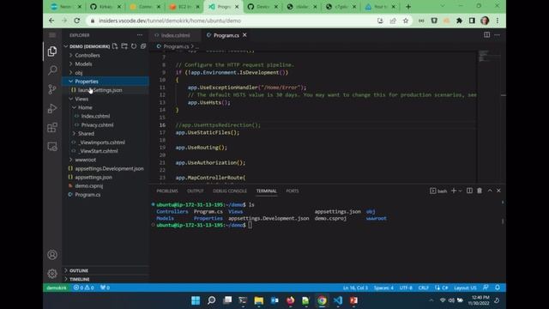
Task: Open a new browser tab
Action: (x=408, y=7)
